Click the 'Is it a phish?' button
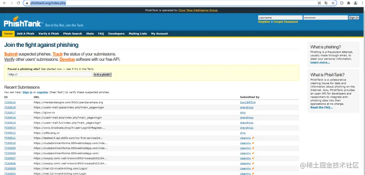Viewport: 365px width, 175px height. click(102, 75)
